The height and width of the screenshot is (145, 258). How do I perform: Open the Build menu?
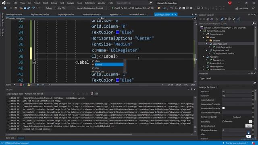coord(45,3)
